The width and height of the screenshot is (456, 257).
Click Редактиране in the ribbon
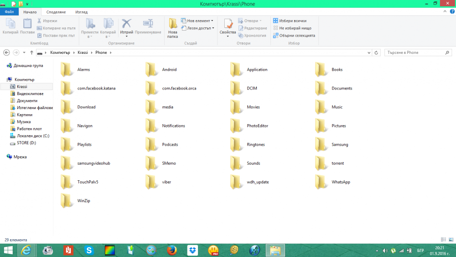pos(253,28)
